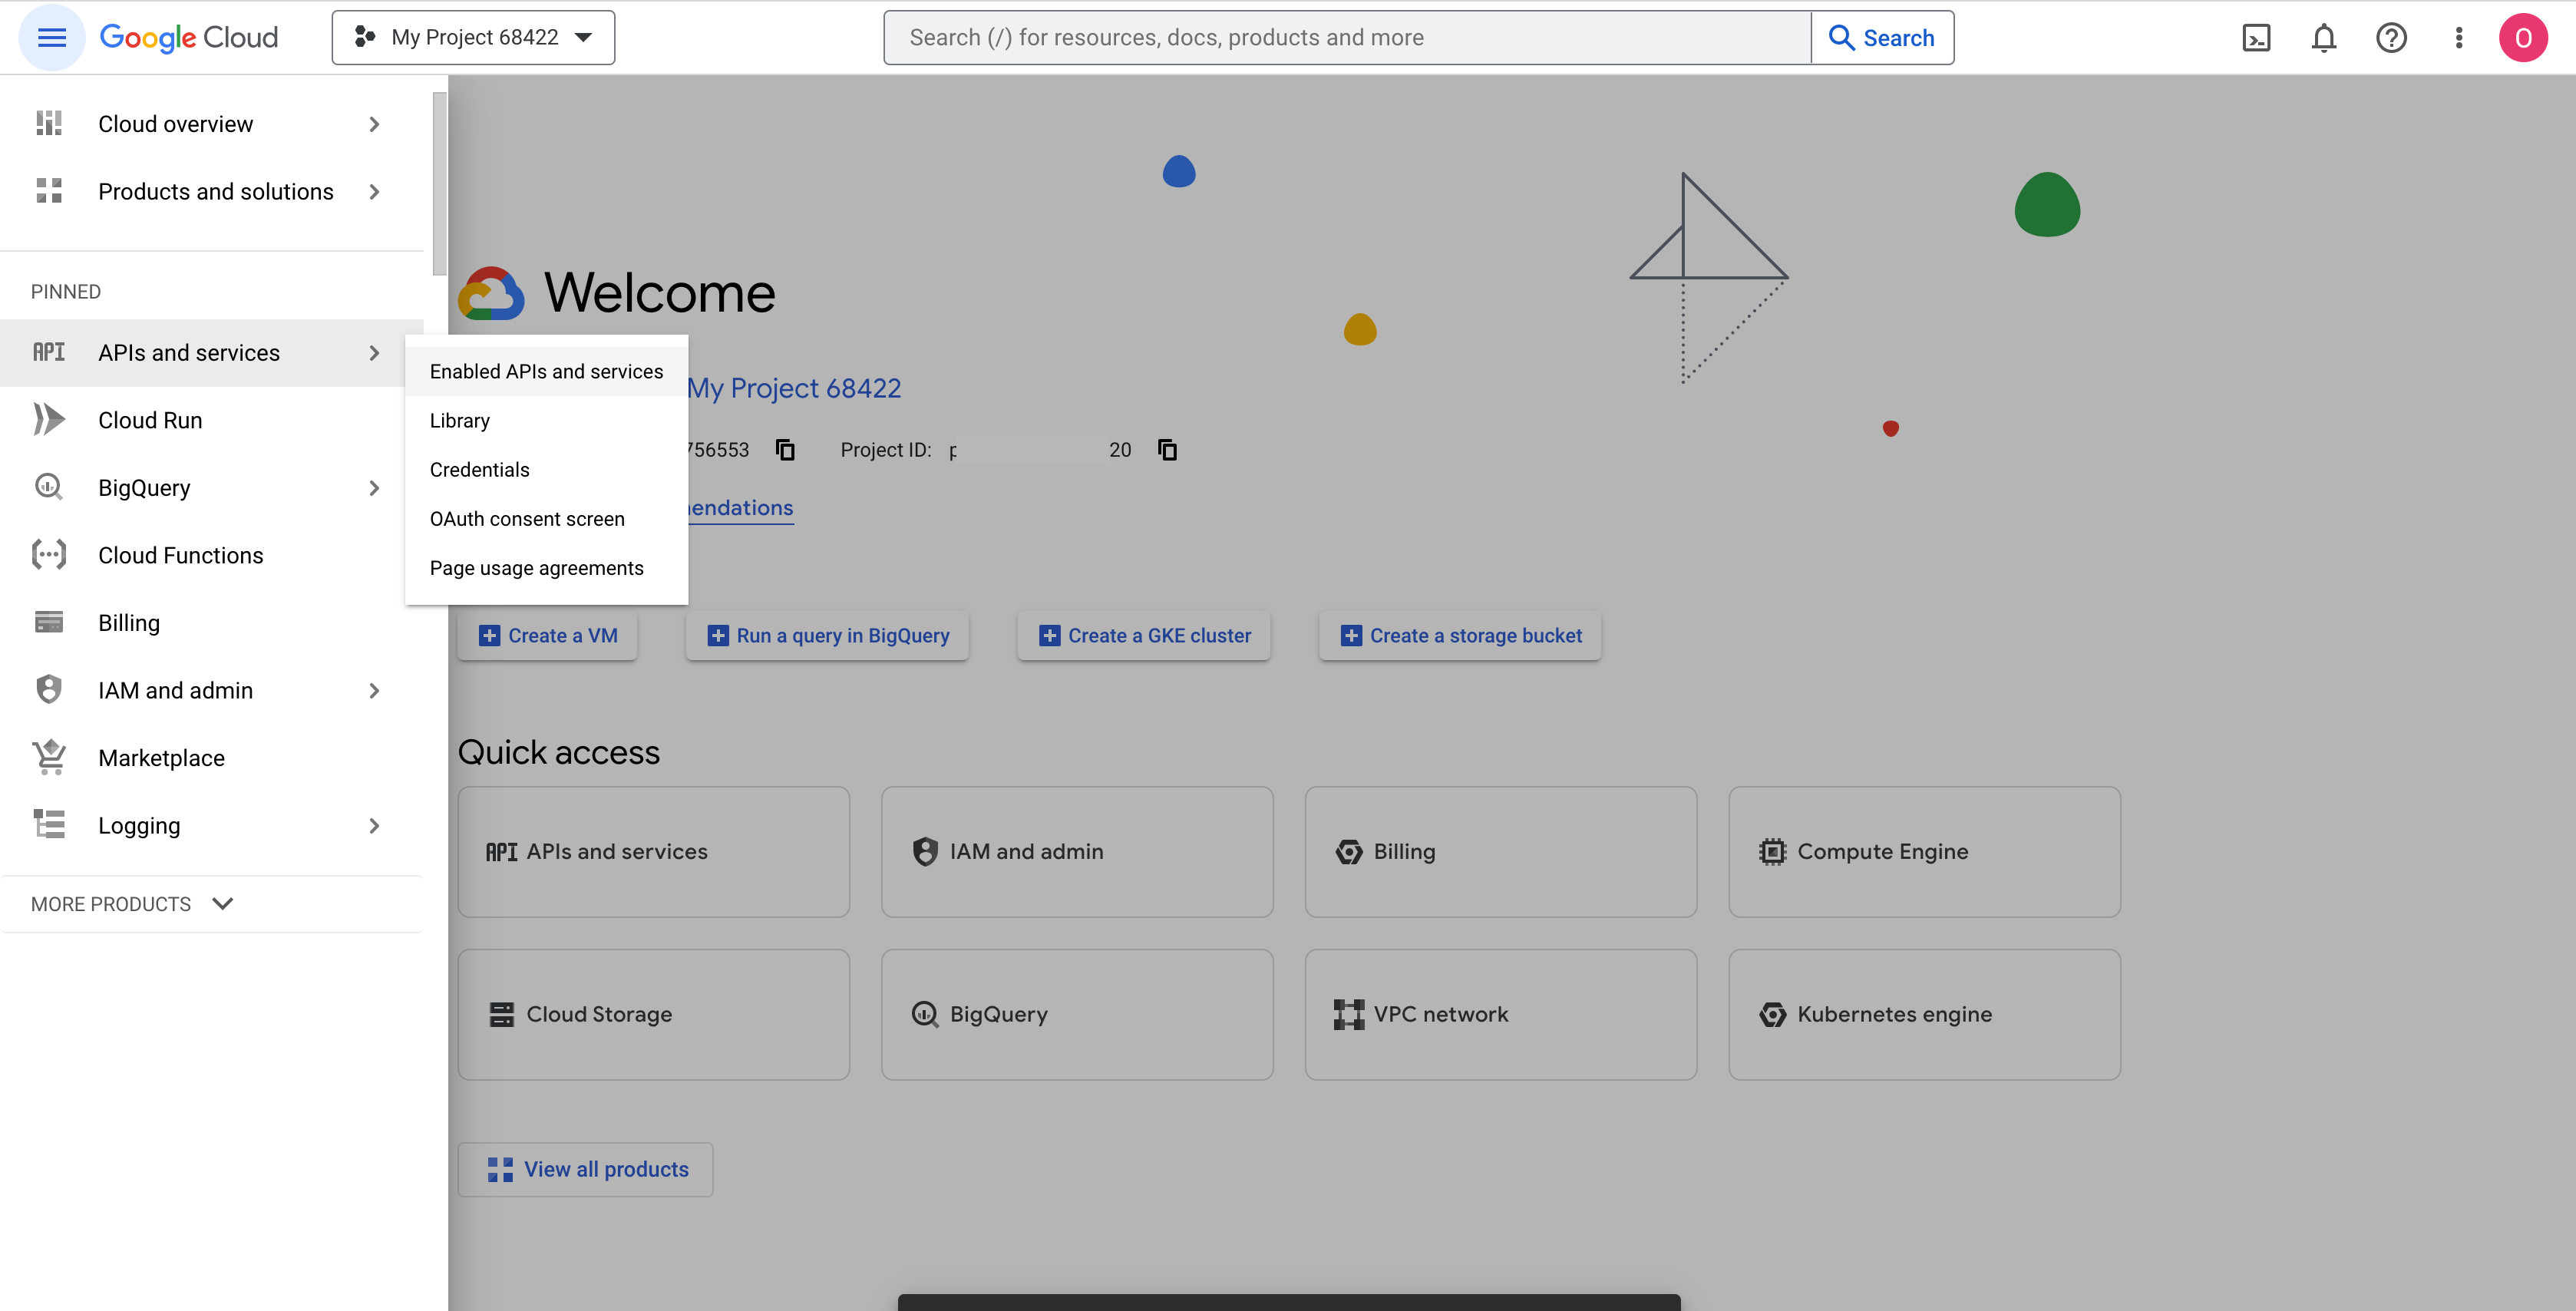Click the sidebar vertical scrollbar
The width and height of the screenshot is (2576, 1311).
[439, 183]
